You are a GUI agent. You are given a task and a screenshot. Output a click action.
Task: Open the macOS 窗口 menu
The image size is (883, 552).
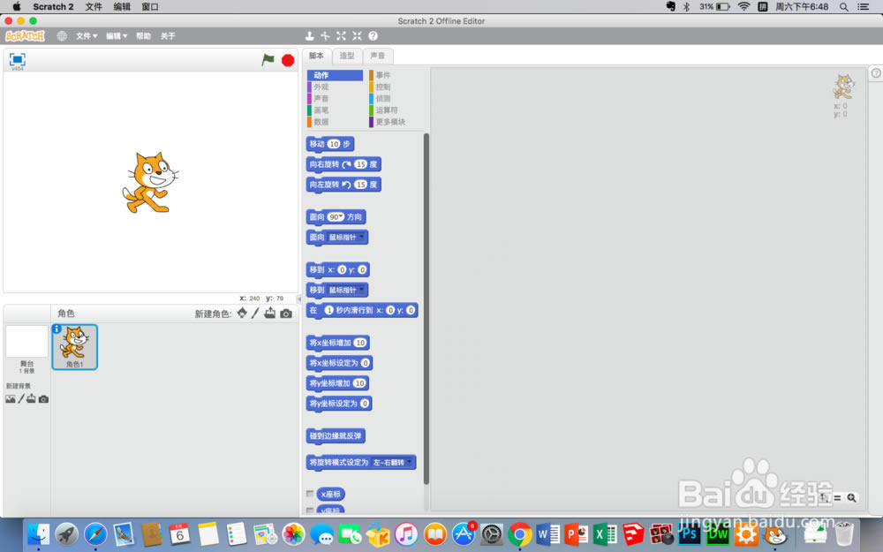coord(150,7)
